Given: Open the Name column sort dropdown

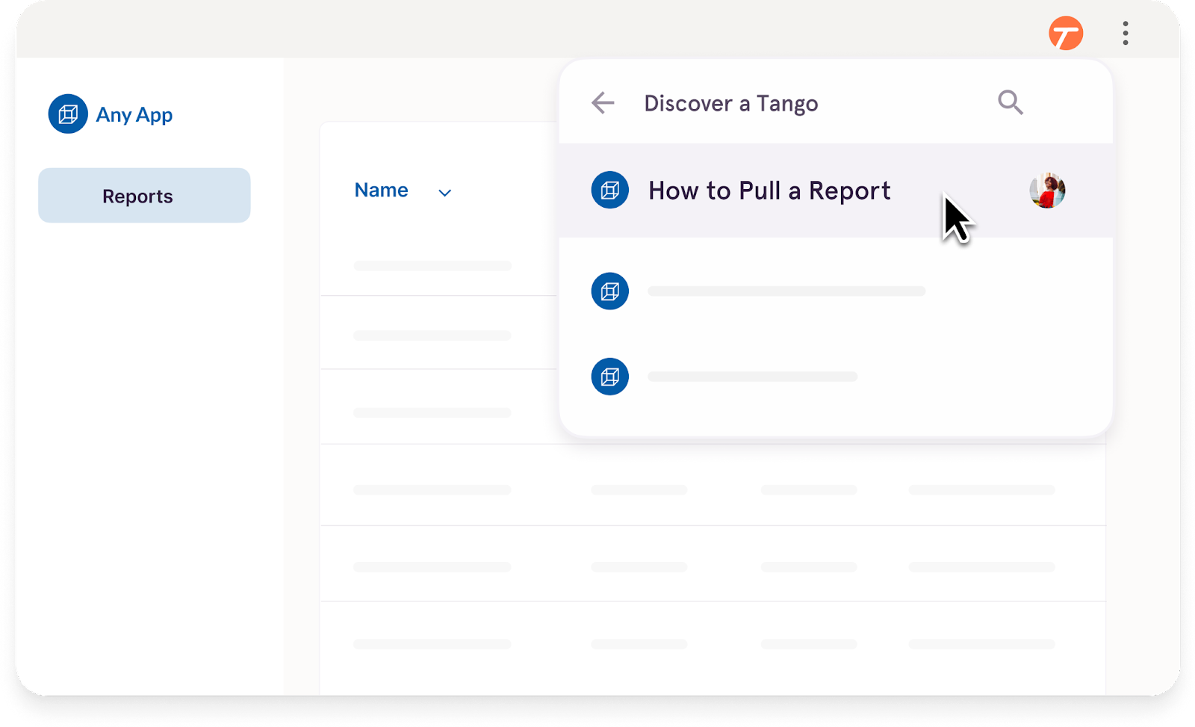Looking at the screenshot, I should click(444, 192).
